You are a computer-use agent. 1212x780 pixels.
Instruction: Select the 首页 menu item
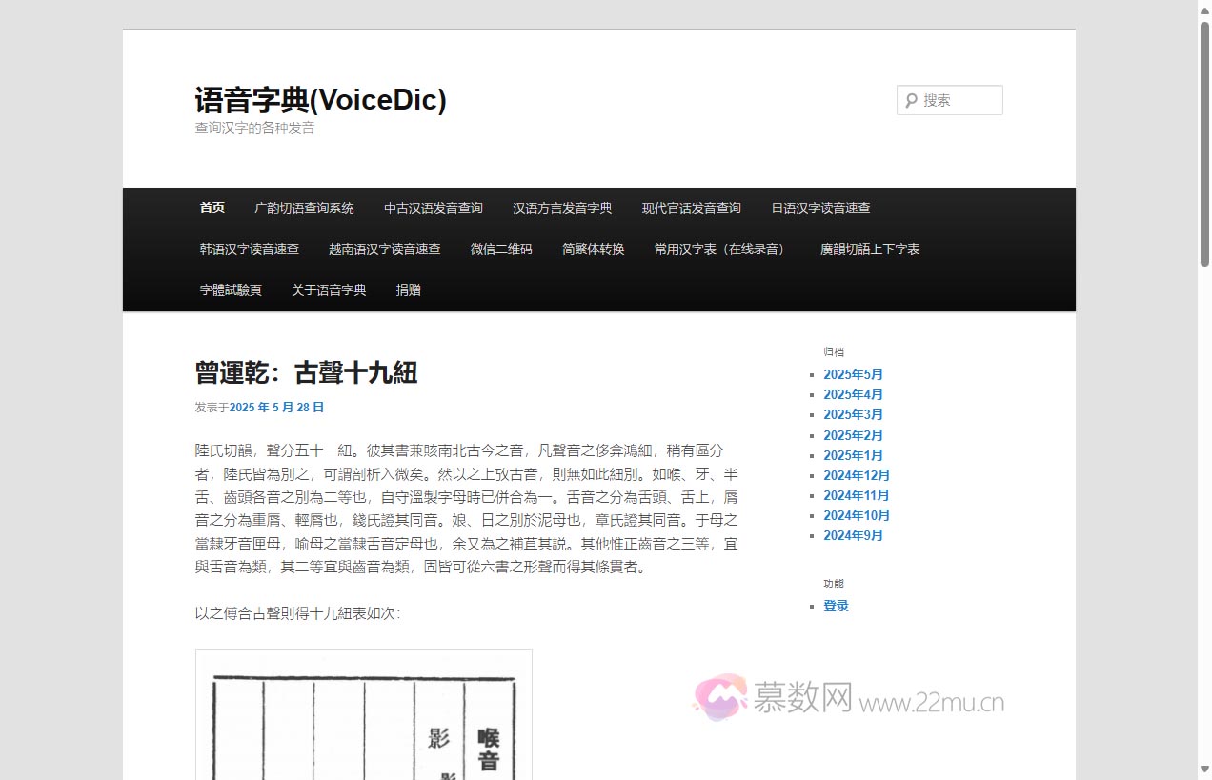pyautogui.click(x=211, y=208)
